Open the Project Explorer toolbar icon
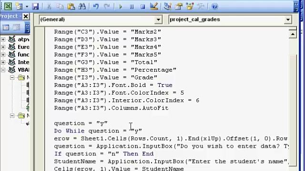Image resolution: width=305 pixels, height=171 pixels. (167, 6)
